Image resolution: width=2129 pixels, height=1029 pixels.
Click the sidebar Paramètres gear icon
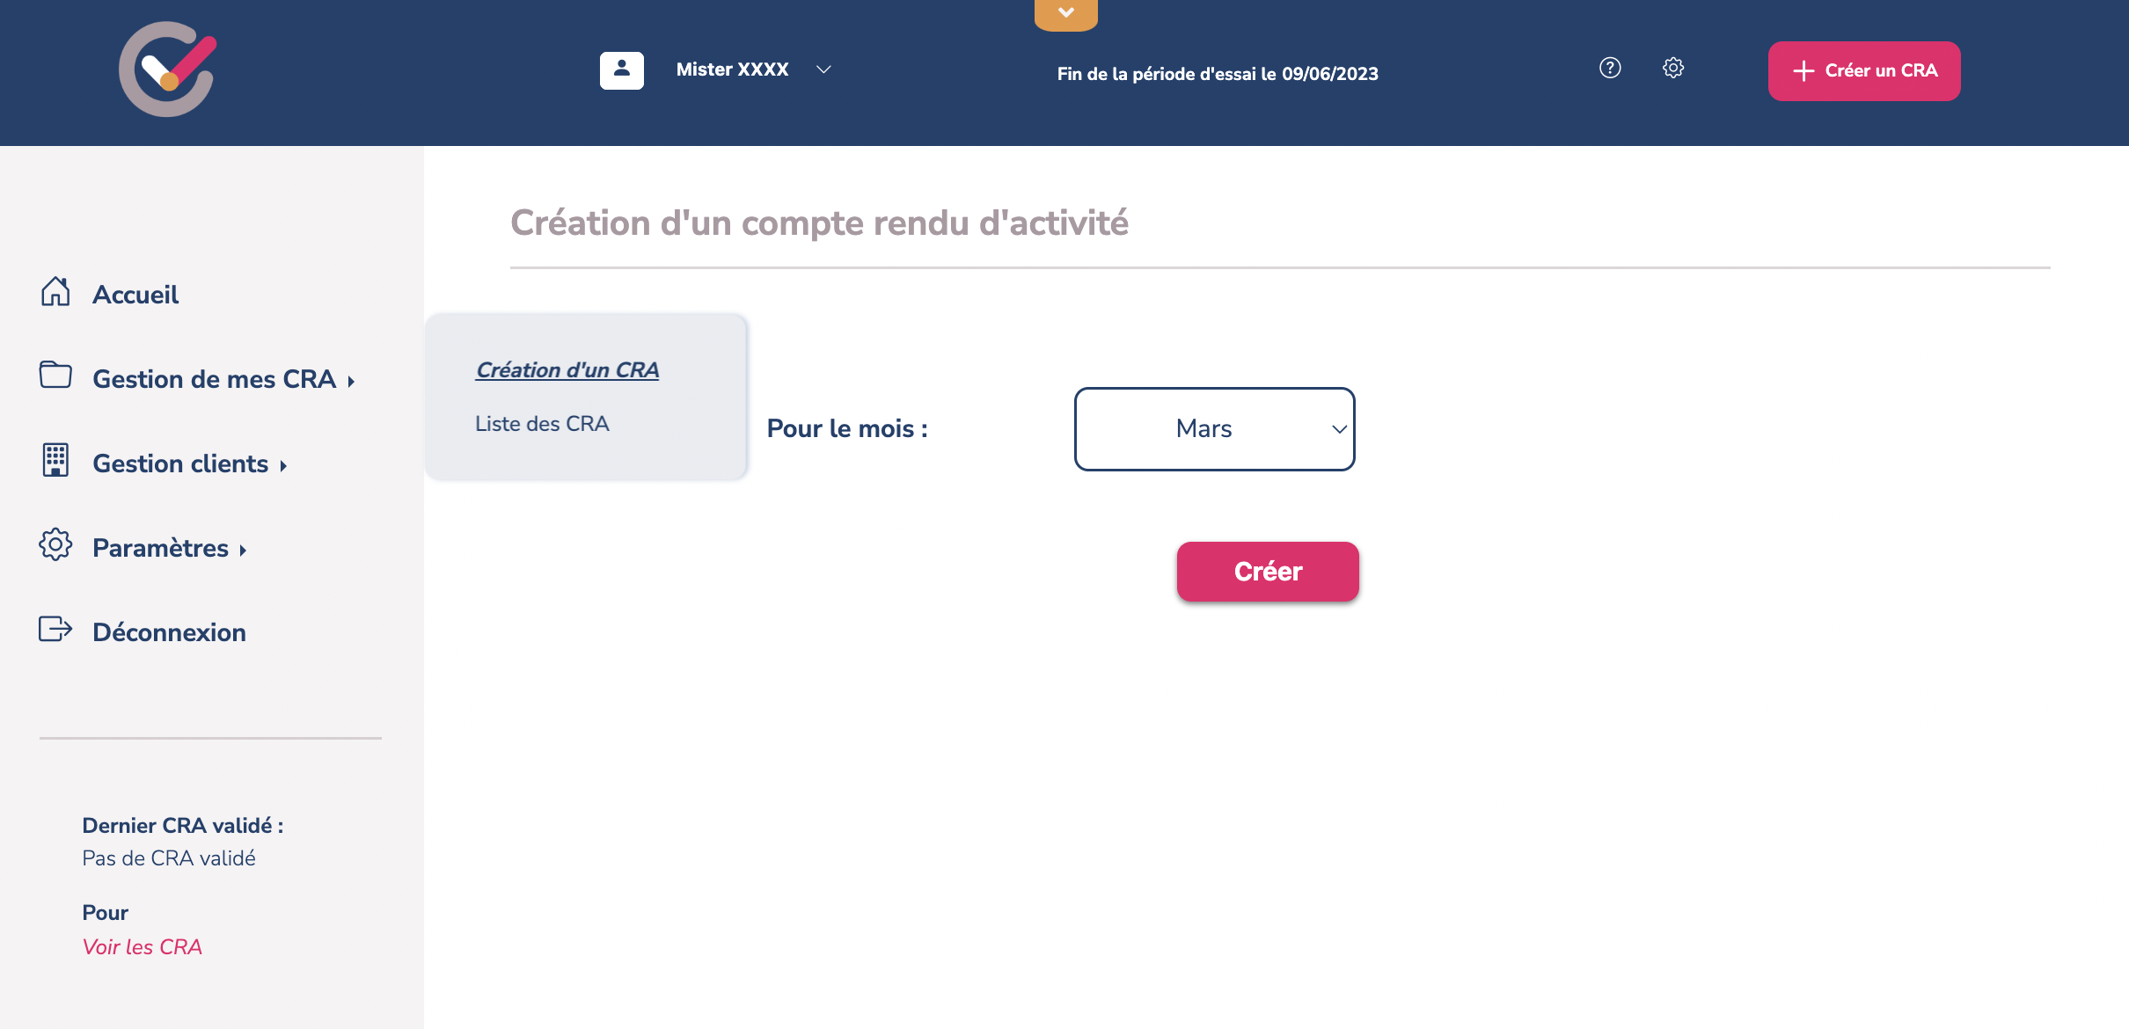coord(55,544)
